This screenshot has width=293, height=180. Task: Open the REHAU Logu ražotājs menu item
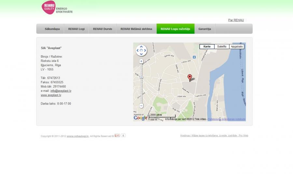pyautogui.click(x=175, y=29)
